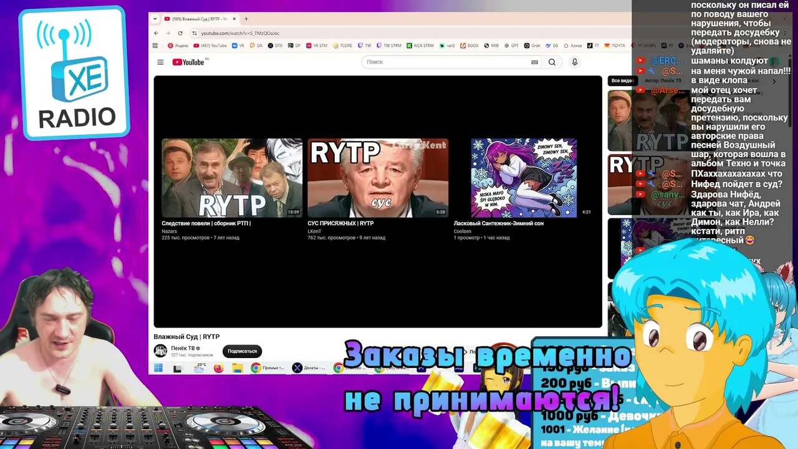The image size is (798, 449).
Task: Select the Все видео filter chip
Action: pos(622,81)
